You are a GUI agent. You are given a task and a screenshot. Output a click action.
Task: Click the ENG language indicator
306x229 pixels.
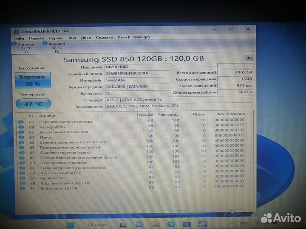244,223
